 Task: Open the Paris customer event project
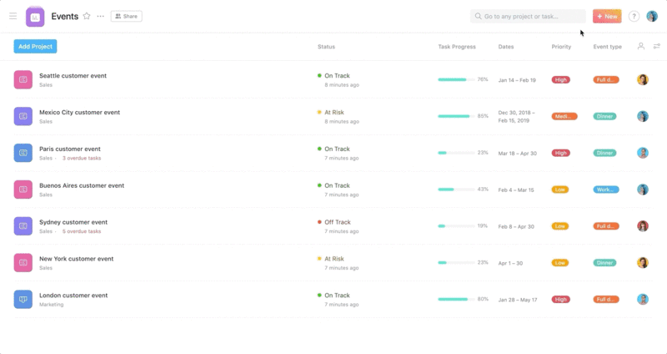(x=70, y=149)
